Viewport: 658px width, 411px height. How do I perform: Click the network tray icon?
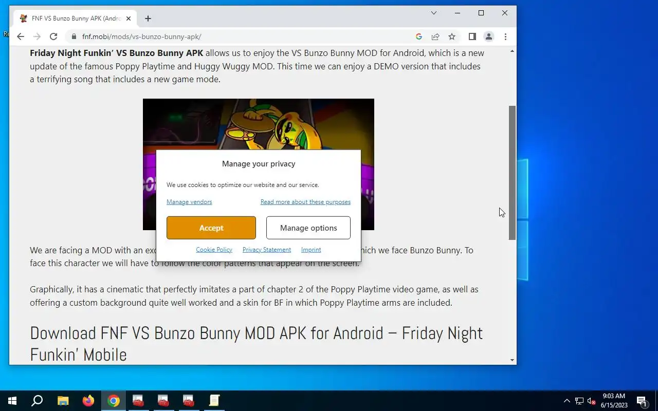579,401
